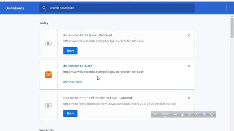Click the cdn-fastly.obsproject.com download URL

click(x=120, y=104)
